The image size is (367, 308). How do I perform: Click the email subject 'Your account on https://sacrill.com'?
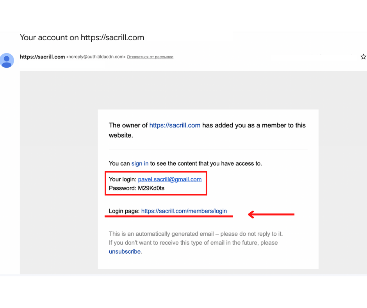(x=82, y=38)
